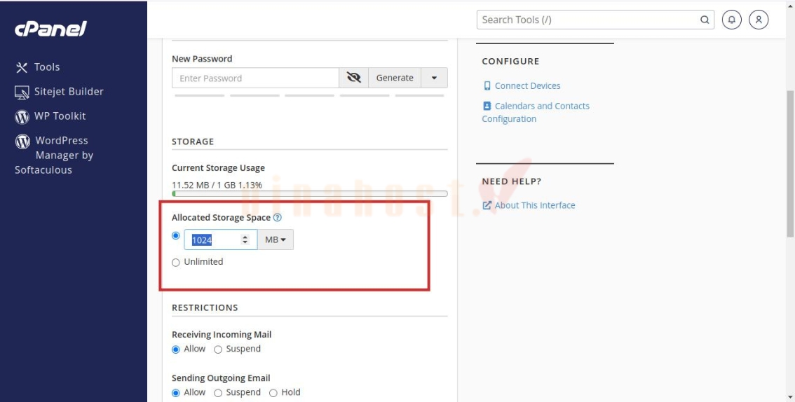
Task: Click the Sitejet Builder monitor icon
Action: coord(22,92)
